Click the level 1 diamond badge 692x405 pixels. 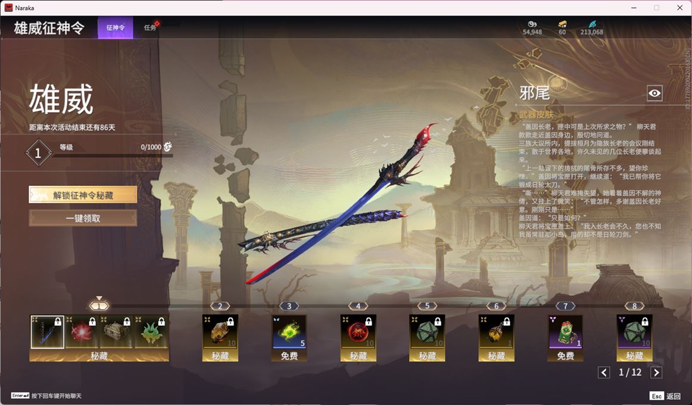click(x=38, y=153)
